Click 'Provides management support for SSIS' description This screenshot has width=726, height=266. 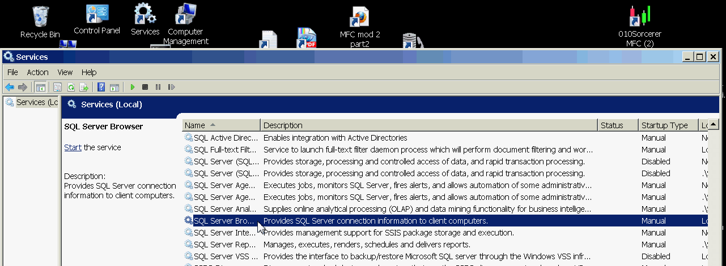click(x=389, y=233)
